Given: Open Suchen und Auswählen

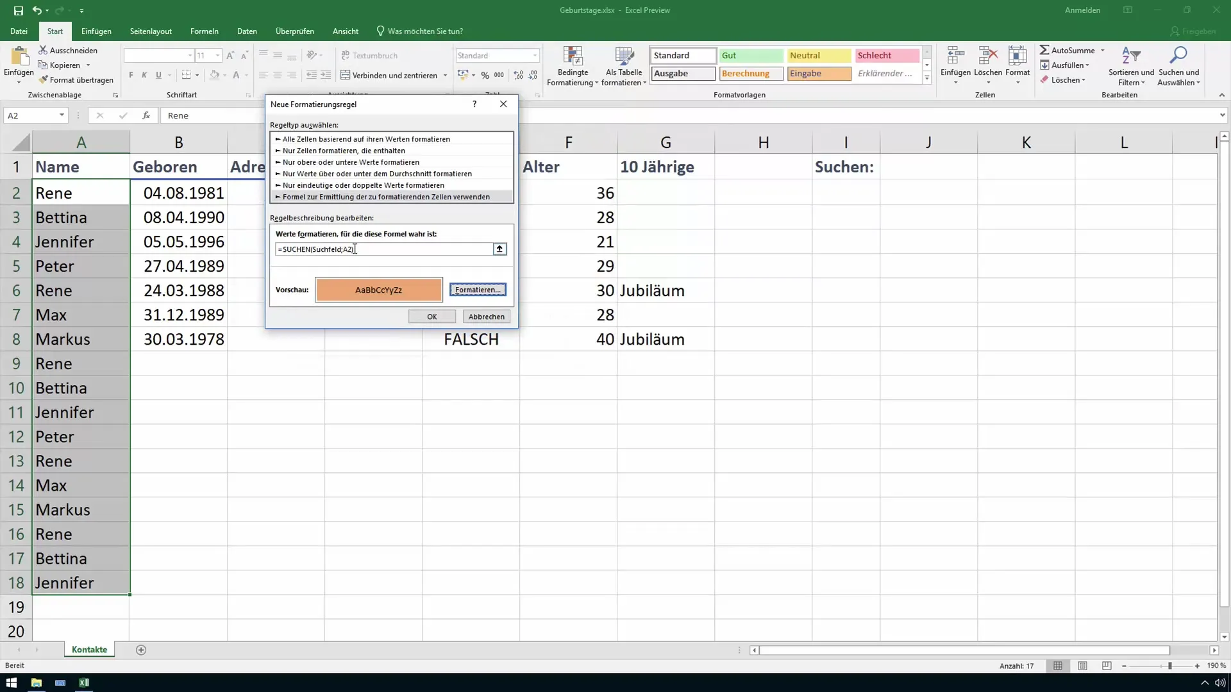Looking at the screenshot, I should click(1178, 66).
